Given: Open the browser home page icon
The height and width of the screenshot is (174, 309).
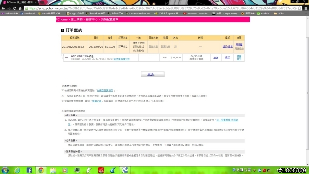Looking at the screenshot, I should coord(20,8).
